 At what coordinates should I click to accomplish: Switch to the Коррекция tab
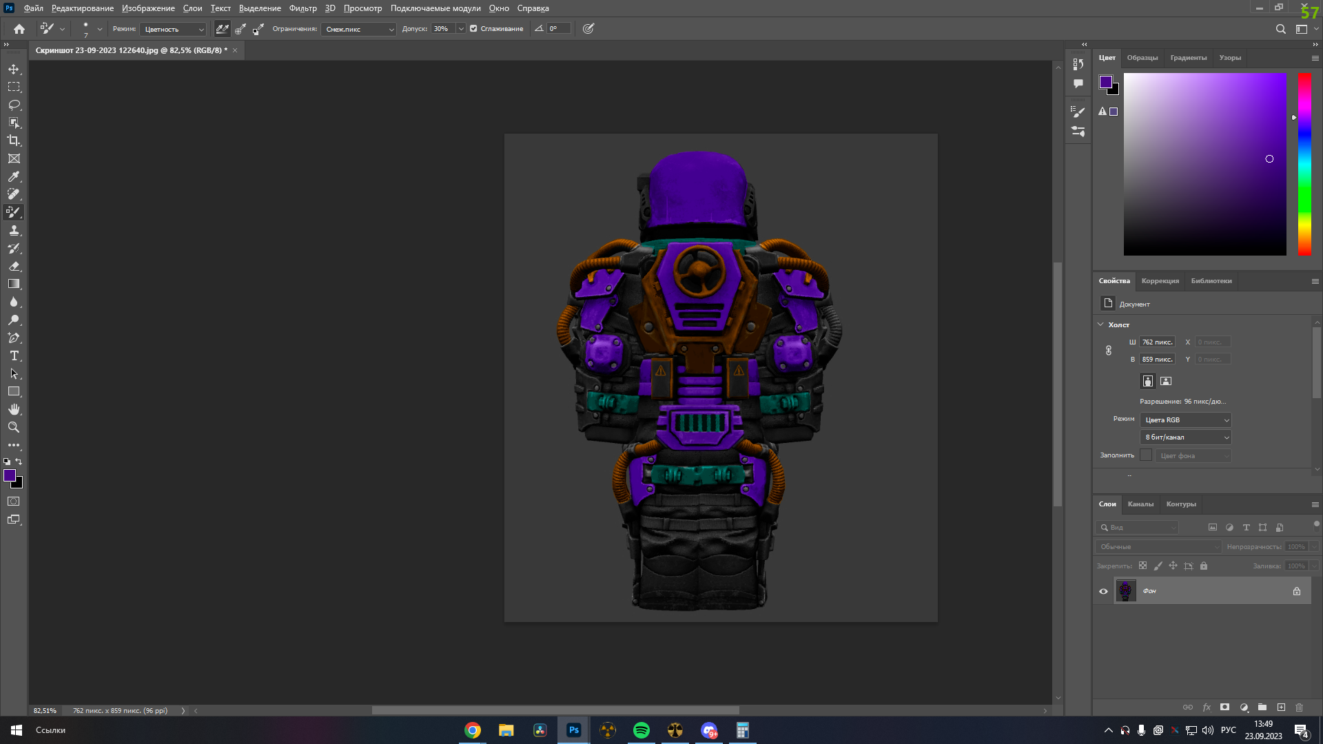[1160, 281]
